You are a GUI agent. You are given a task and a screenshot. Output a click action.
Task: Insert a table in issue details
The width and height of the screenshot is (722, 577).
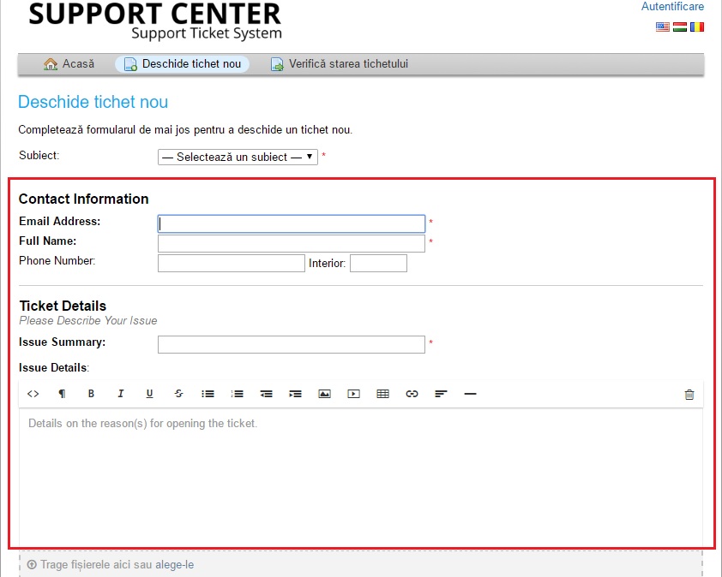(382, 394)
